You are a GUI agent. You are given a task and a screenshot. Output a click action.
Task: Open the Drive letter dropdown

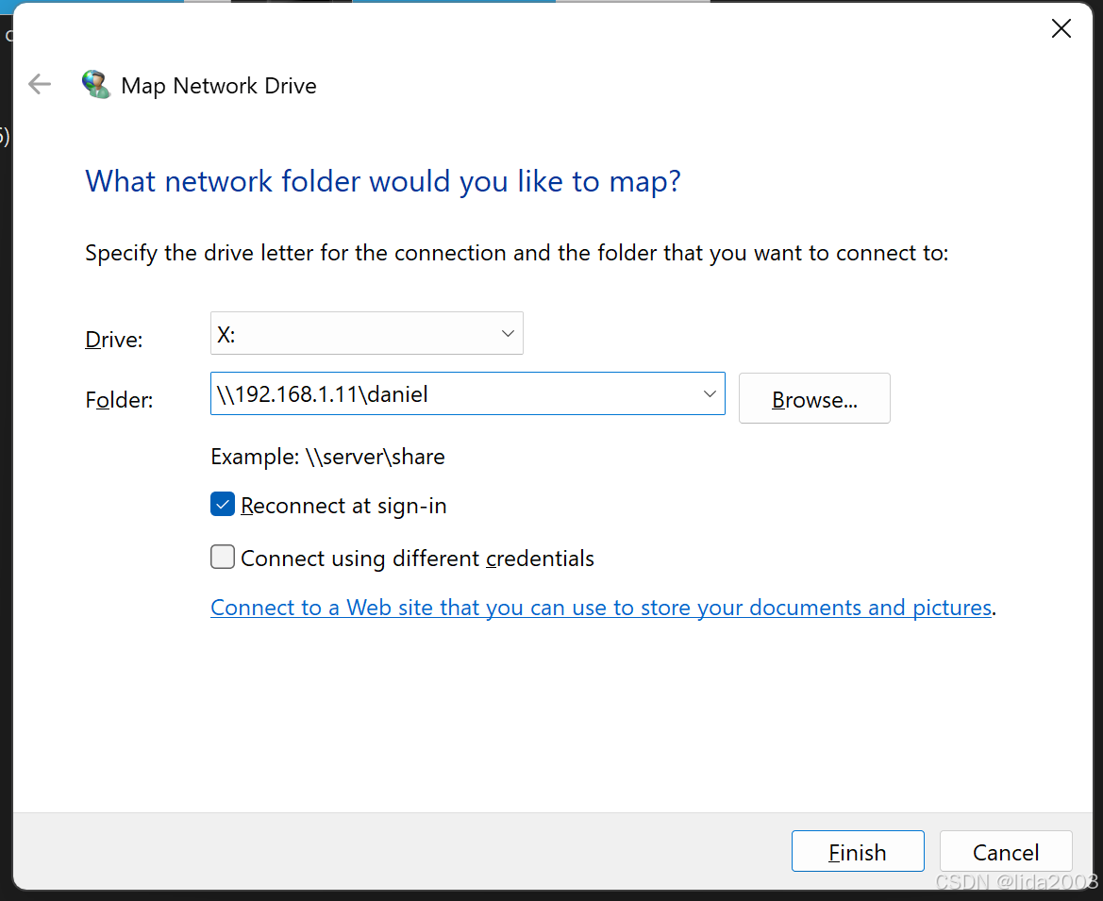[366, 333]
